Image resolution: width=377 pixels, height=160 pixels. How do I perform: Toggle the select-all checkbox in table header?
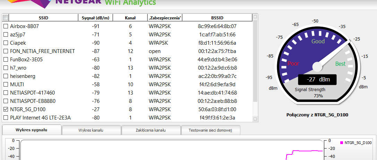pos(5,18)
